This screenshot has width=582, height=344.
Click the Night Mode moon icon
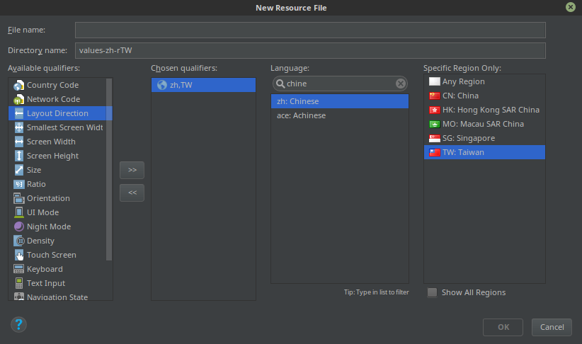point(19,227)
